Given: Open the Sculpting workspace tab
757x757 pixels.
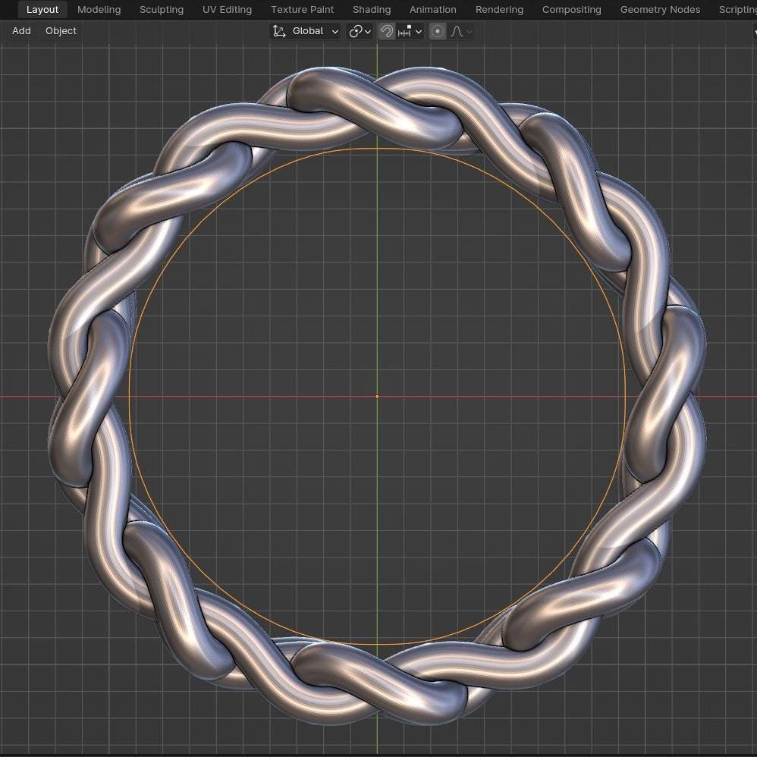Looking at the screenshot, I should pos(162,10).
